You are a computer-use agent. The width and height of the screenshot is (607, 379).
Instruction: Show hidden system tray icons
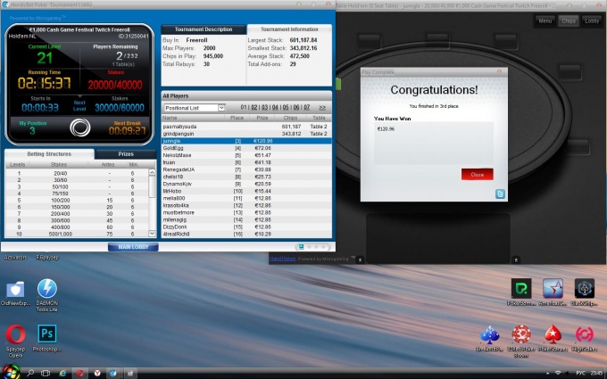point(547,373)
